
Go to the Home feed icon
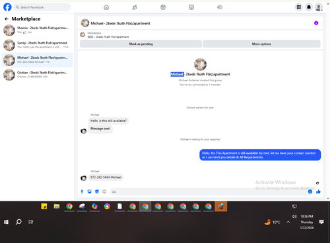pyautogui.click(x=106, y=7)
